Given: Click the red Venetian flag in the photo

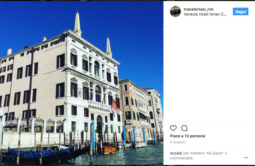Looking at the screenshot, I should [x=117, y=107].
